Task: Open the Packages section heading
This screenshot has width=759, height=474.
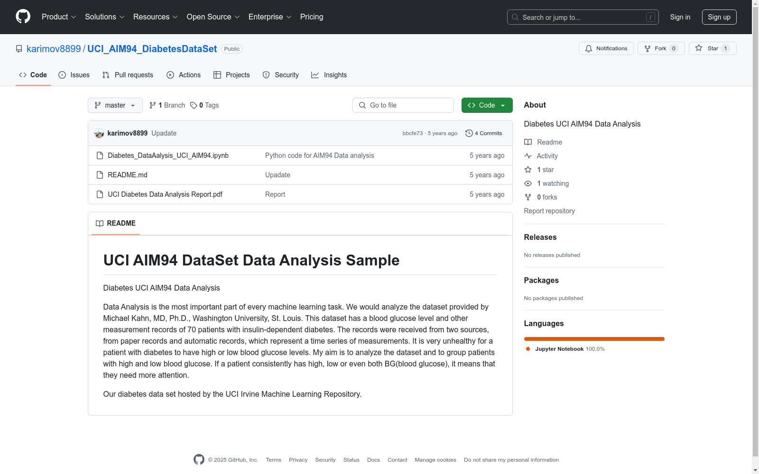Action: (541, 280)
